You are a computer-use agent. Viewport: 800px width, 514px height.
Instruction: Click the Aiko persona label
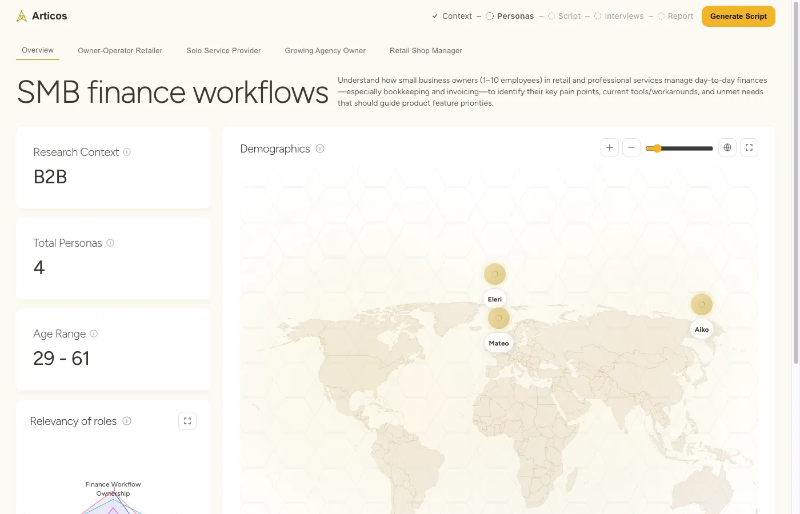click(702, 330)
